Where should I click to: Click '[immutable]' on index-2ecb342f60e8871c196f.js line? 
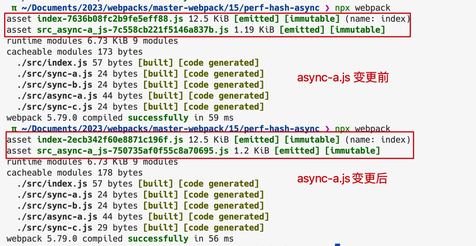pos(312,140)
